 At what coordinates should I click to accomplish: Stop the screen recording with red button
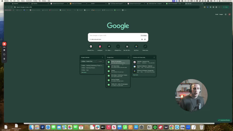coord(4,44)
